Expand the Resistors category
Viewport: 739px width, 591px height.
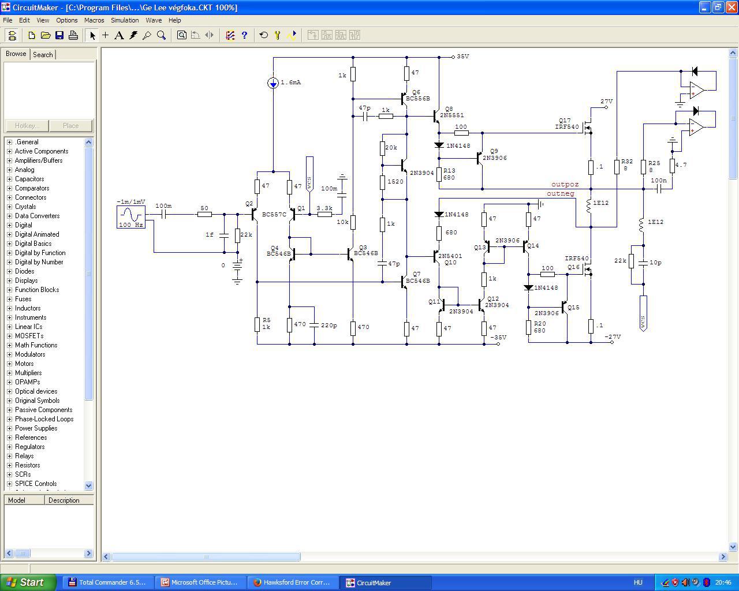click(9, 465)
